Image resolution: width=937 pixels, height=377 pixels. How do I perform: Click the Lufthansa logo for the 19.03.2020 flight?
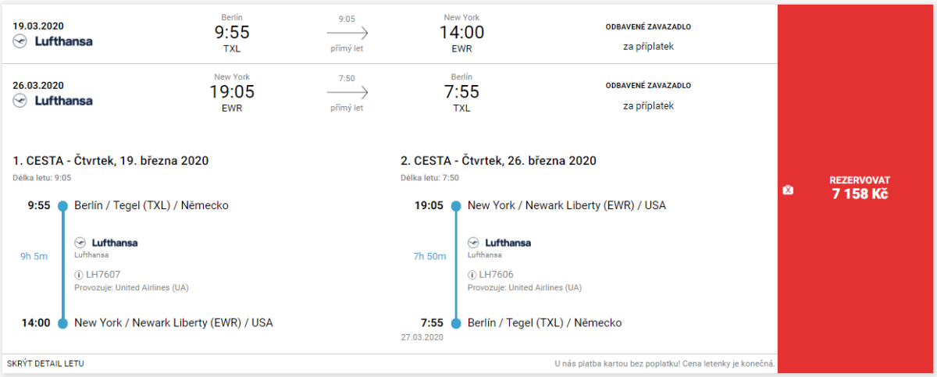52,41
